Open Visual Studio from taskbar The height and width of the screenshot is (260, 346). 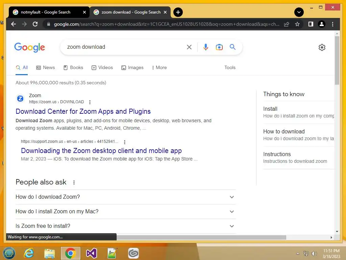91,253
